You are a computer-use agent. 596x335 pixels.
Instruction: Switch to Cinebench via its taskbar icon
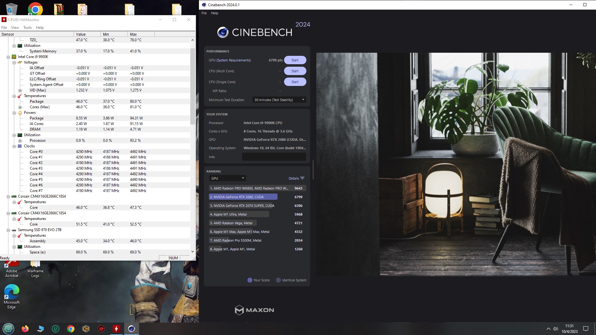pos(132,328)
